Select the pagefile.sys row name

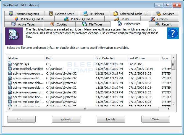21,64
